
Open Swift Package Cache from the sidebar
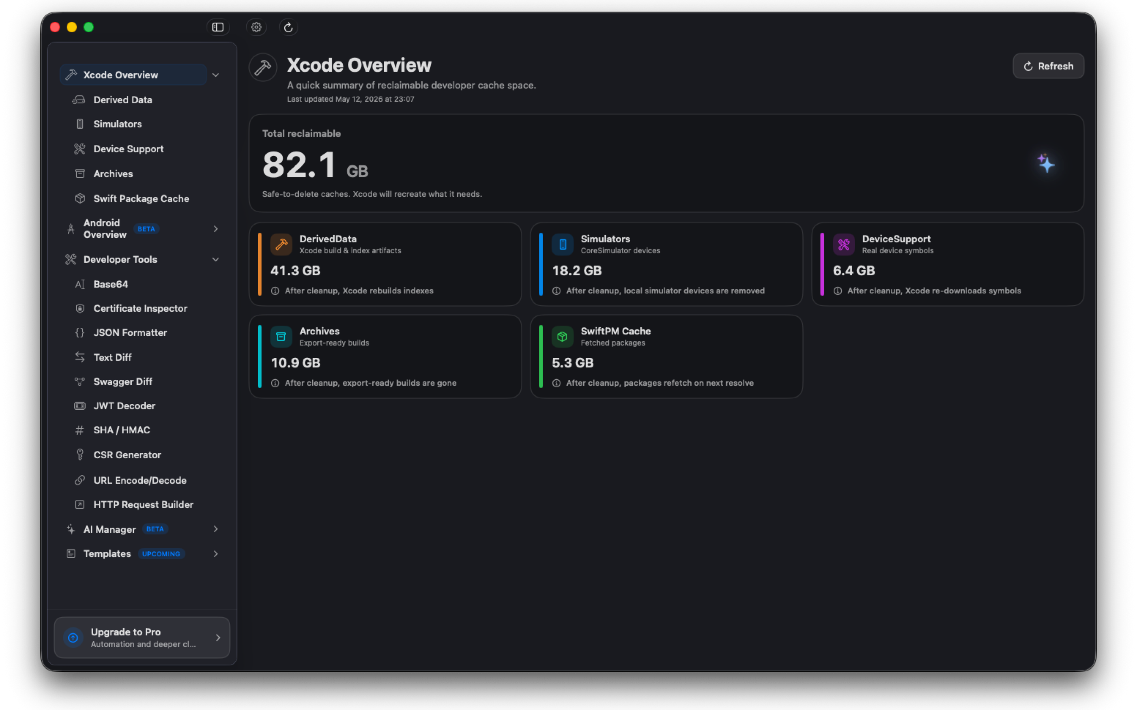141,199
